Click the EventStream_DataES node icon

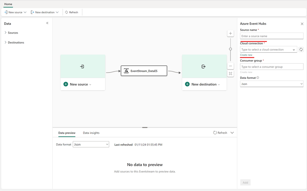click(126, 71)
